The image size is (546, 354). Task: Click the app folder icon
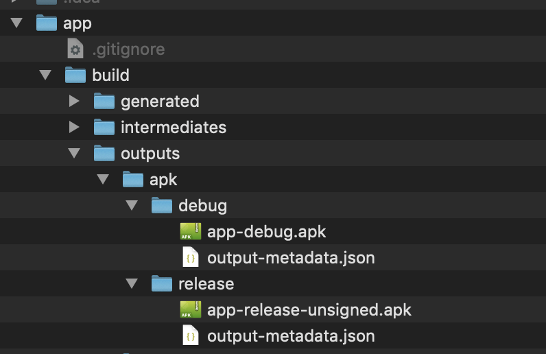point(47,23)
